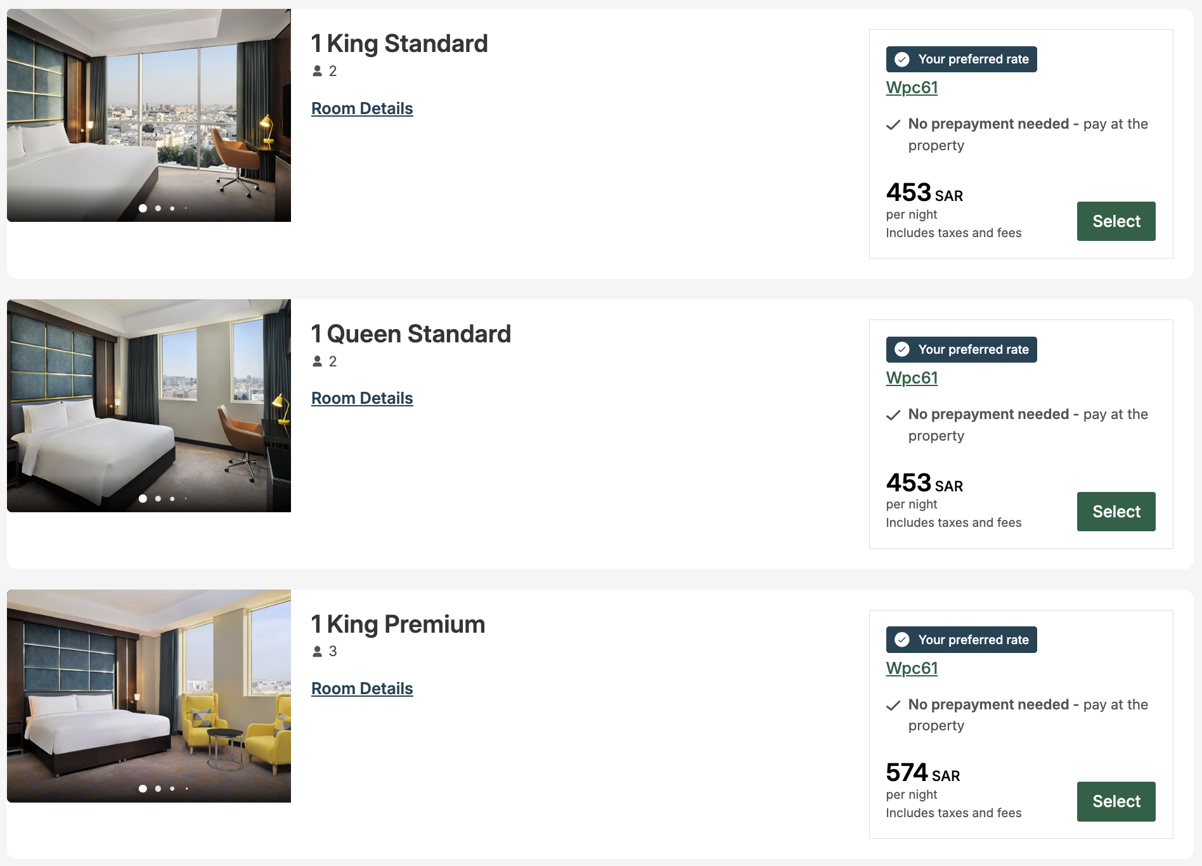Select the 1 Queen Standard room

(1116, 512)
